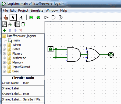Select the OR gate on canvas
121x104 pixels.
coord(93,55)
